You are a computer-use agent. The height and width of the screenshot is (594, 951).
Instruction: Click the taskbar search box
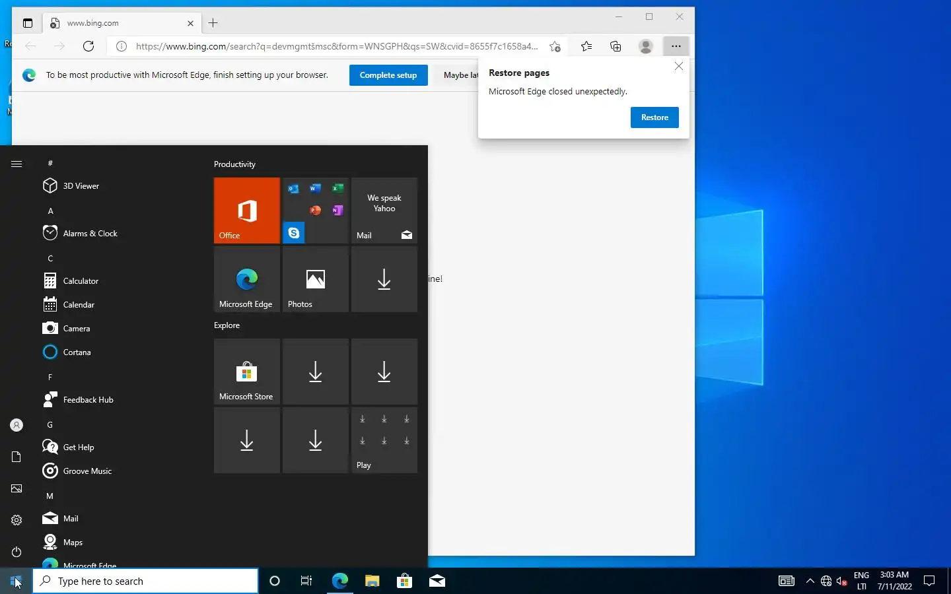pos(145,581)
